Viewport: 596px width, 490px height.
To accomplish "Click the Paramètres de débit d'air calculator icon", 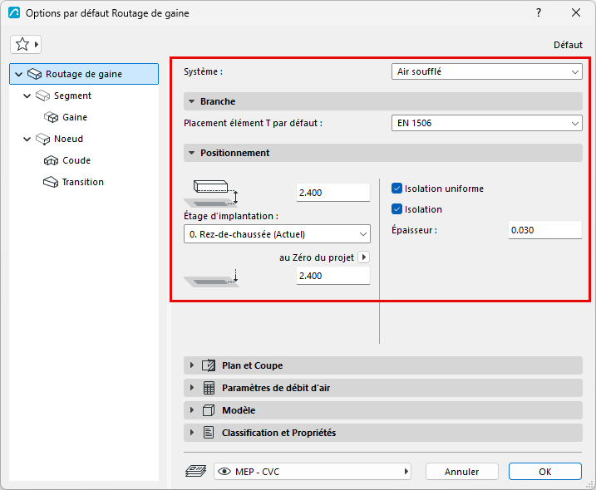I will 209,388.
